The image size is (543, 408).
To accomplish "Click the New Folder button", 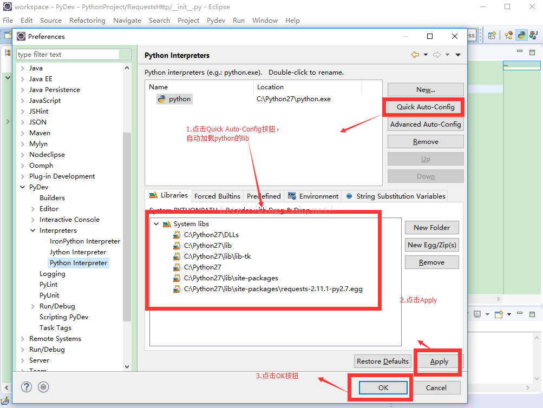I will tap(432, 228).
